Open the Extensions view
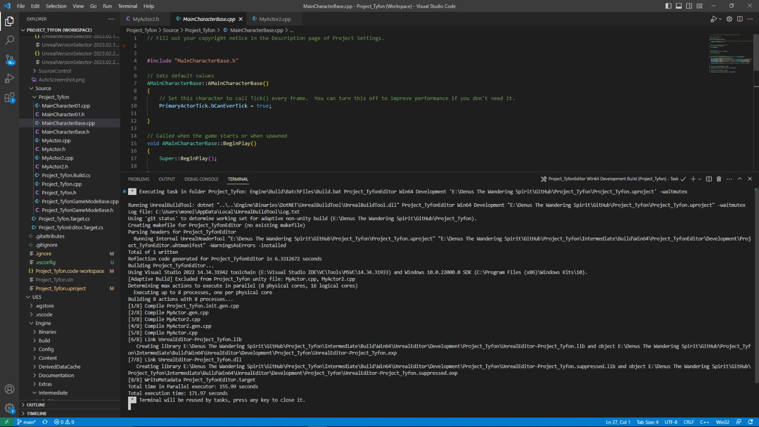This screenshot has height=427, width=759. [x=9, y=98]
